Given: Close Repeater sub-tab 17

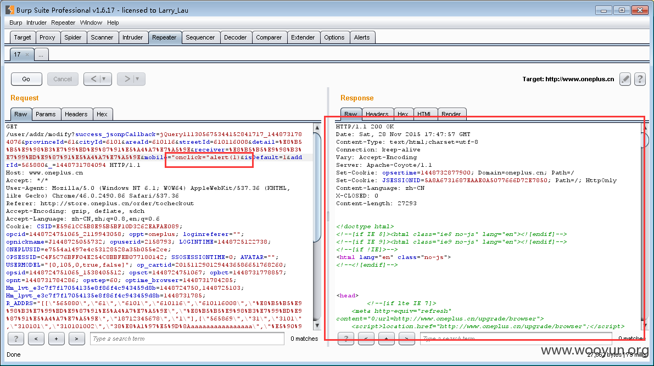Looking at the screenshot, I should click(x=27, y=55).
